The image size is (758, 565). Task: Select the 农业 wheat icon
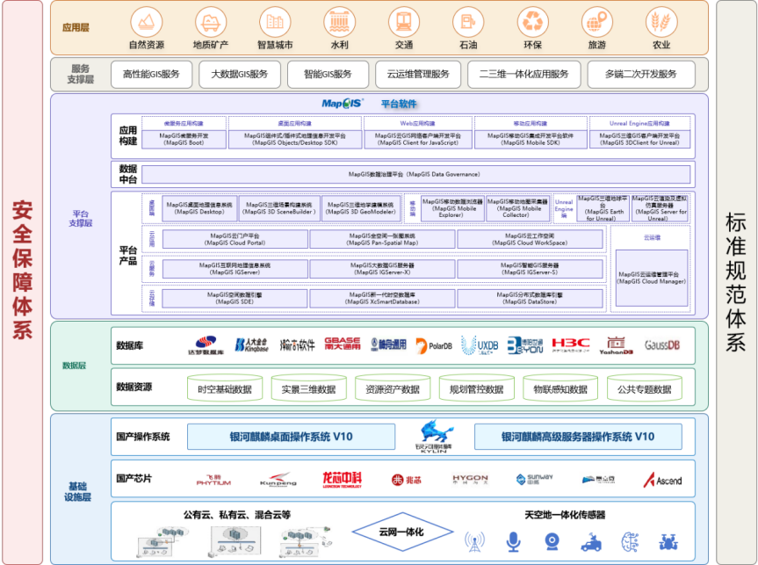coord(661,22)
